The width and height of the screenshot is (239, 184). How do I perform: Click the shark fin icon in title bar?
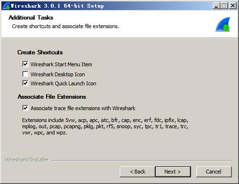click(x=6, y=6)
